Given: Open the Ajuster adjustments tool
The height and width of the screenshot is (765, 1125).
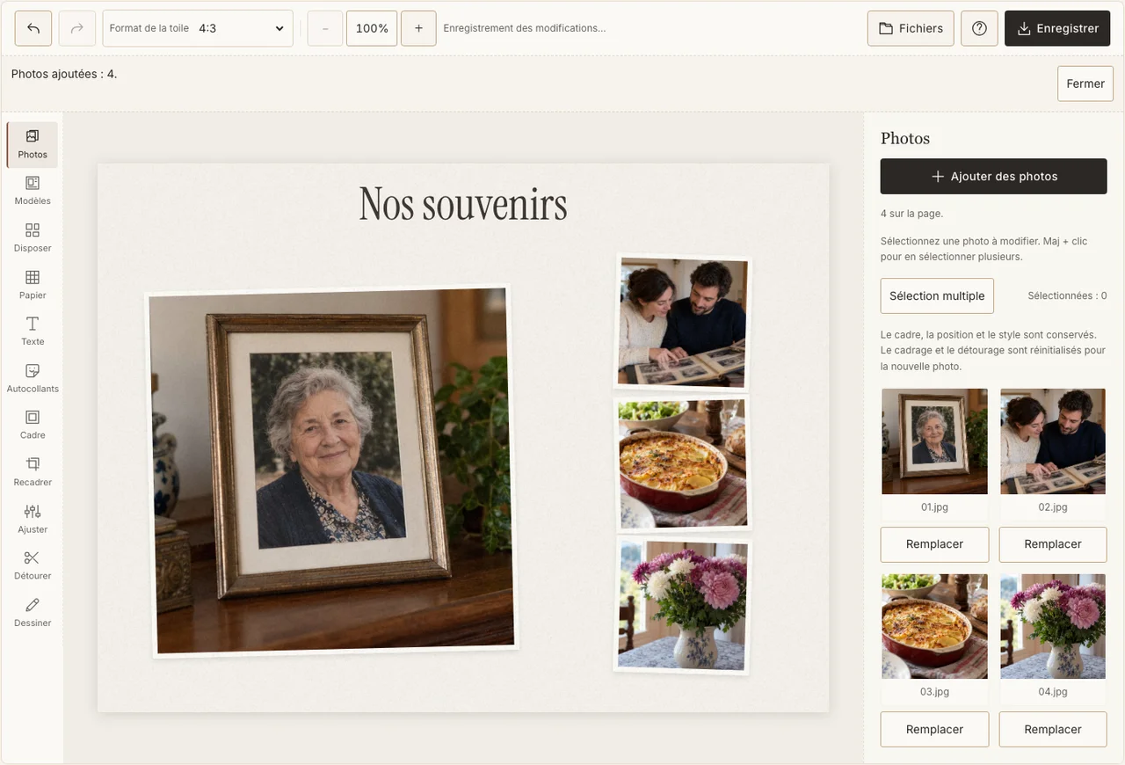Looking at the screenshot, I should click(x=33, y=520).
